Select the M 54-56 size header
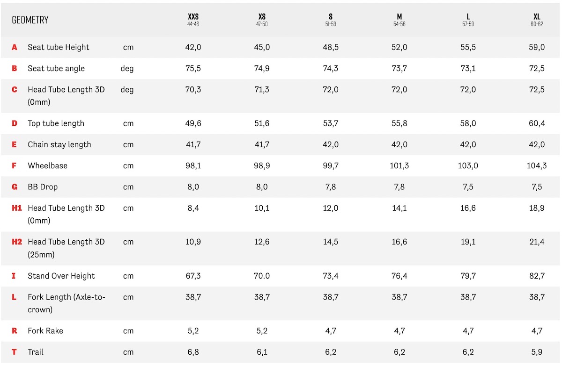This screenshot has width=562, height=366. point(399,20)
